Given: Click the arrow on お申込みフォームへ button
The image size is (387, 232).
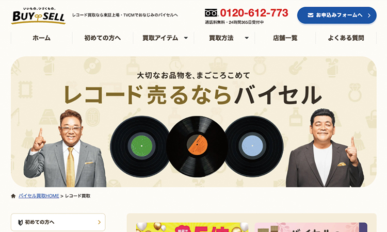Looking at the screenshot, I should tap(369, 15).
